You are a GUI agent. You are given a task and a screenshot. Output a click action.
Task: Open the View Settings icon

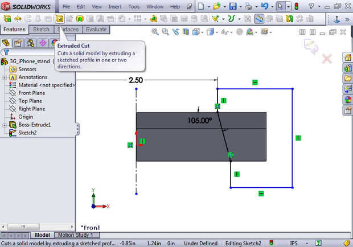click(x=264, y=32)
